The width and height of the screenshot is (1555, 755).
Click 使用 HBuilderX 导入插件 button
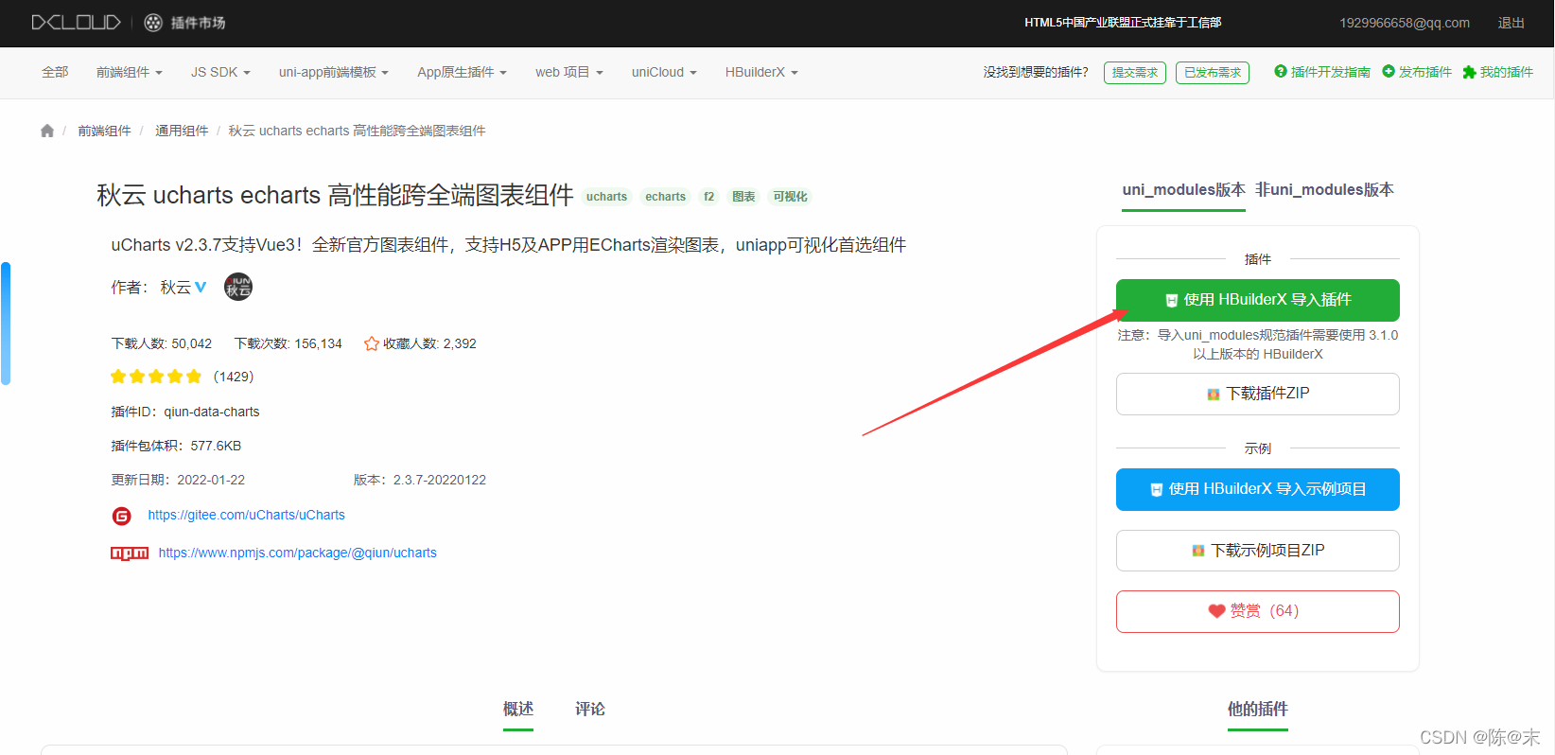[x=1258, y=300]
